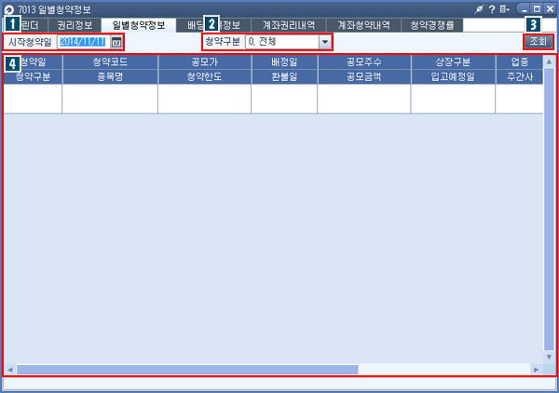This screenshot has height=393, width=559.
Task: Click the 공모금액 column header
Action: (x=364, y=76)
